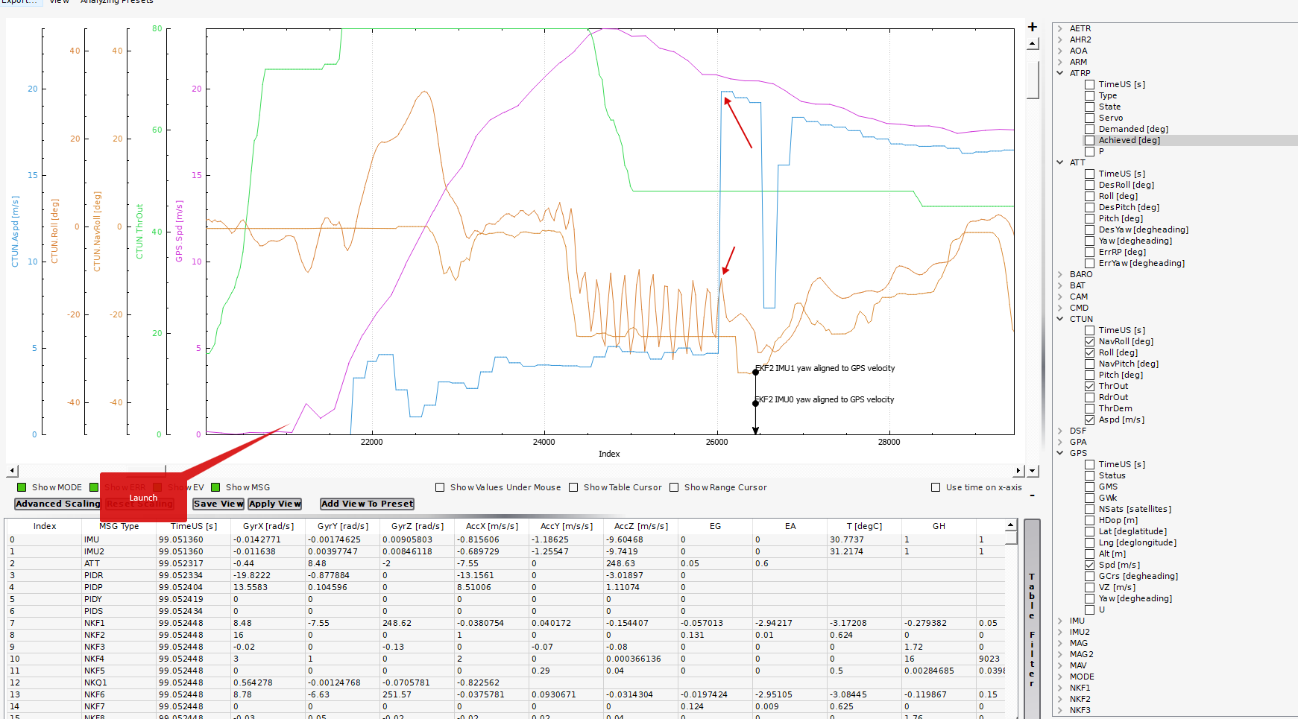Uncheck CTUN ThrOut checkbox
Viewport: 1298px width, 719px height.
click(1089, 386)
